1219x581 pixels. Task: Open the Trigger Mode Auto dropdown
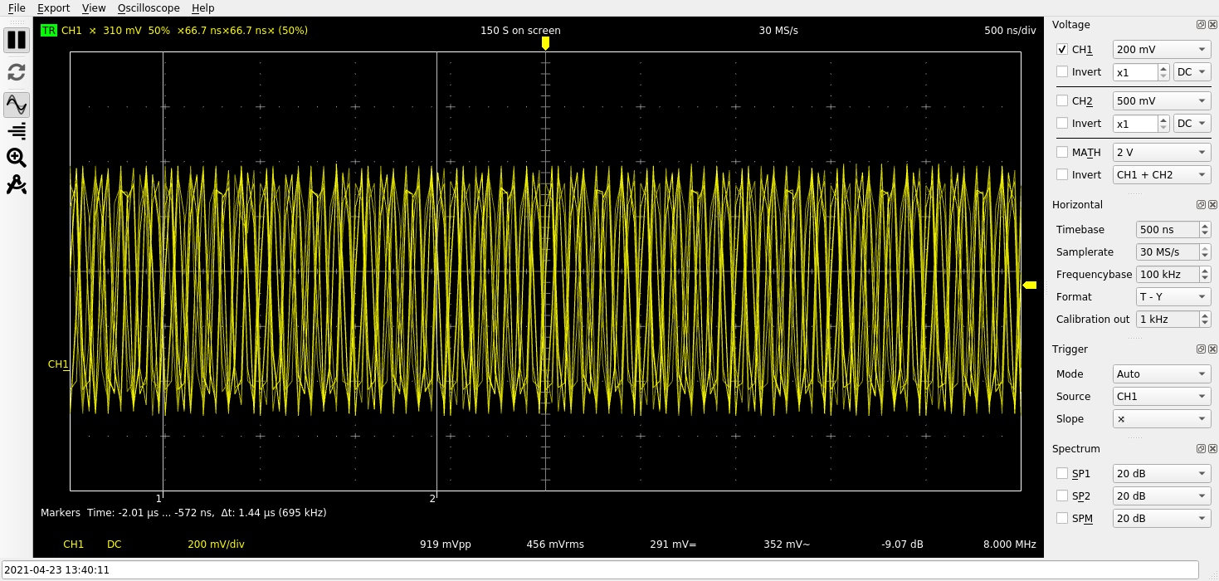point(1161,374)
